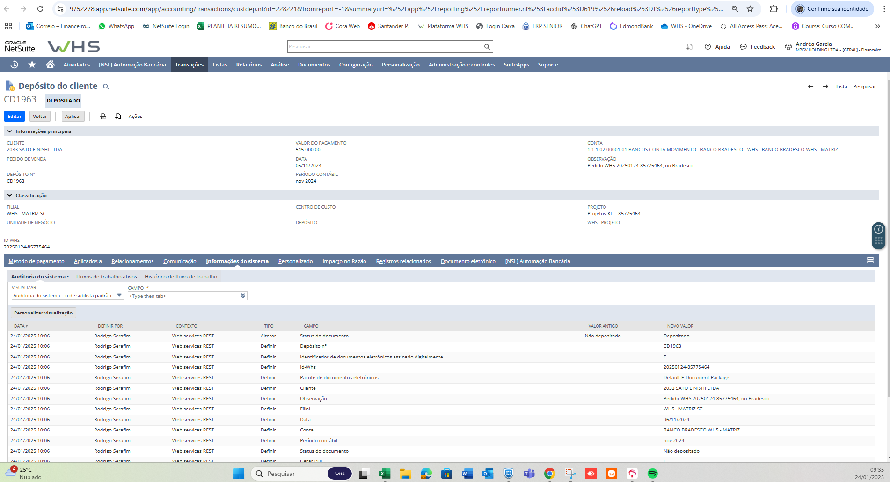Open the Relatórios menu
Image resolution: width=890 pixels, height=482 pixels.
tap(248, 65)
